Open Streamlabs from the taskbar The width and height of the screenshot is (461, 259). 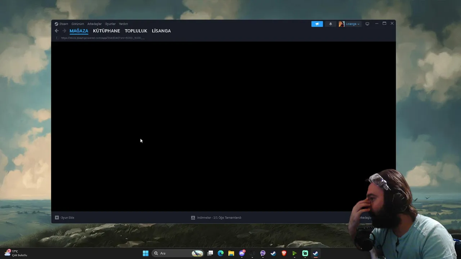click(305, 253)
